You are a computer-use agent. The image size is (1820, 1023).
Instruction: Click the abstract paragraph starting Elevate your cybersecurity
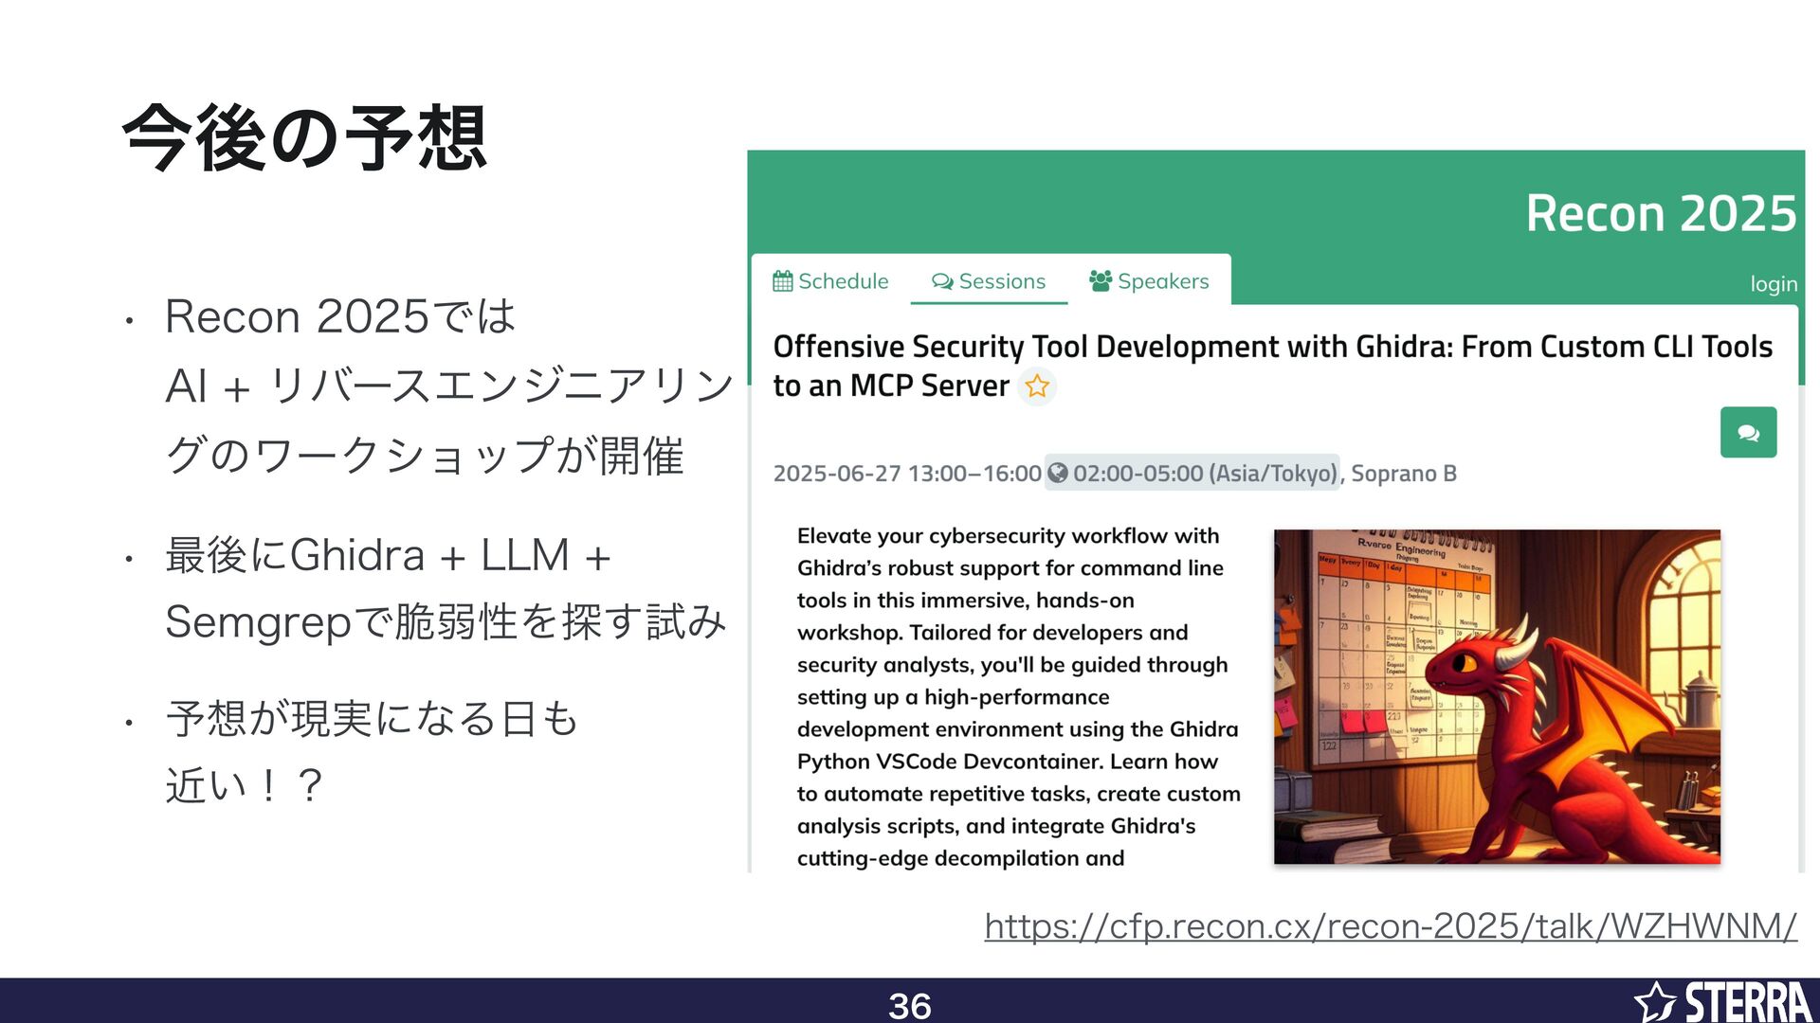pyautogui.click(x=1019, y=696)
